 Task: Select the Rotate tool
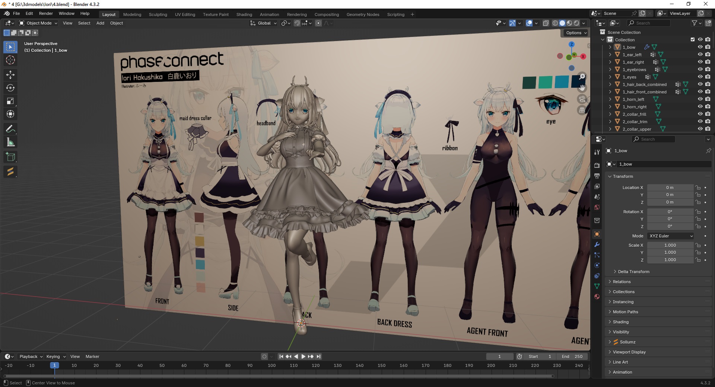tap(10, 88)
